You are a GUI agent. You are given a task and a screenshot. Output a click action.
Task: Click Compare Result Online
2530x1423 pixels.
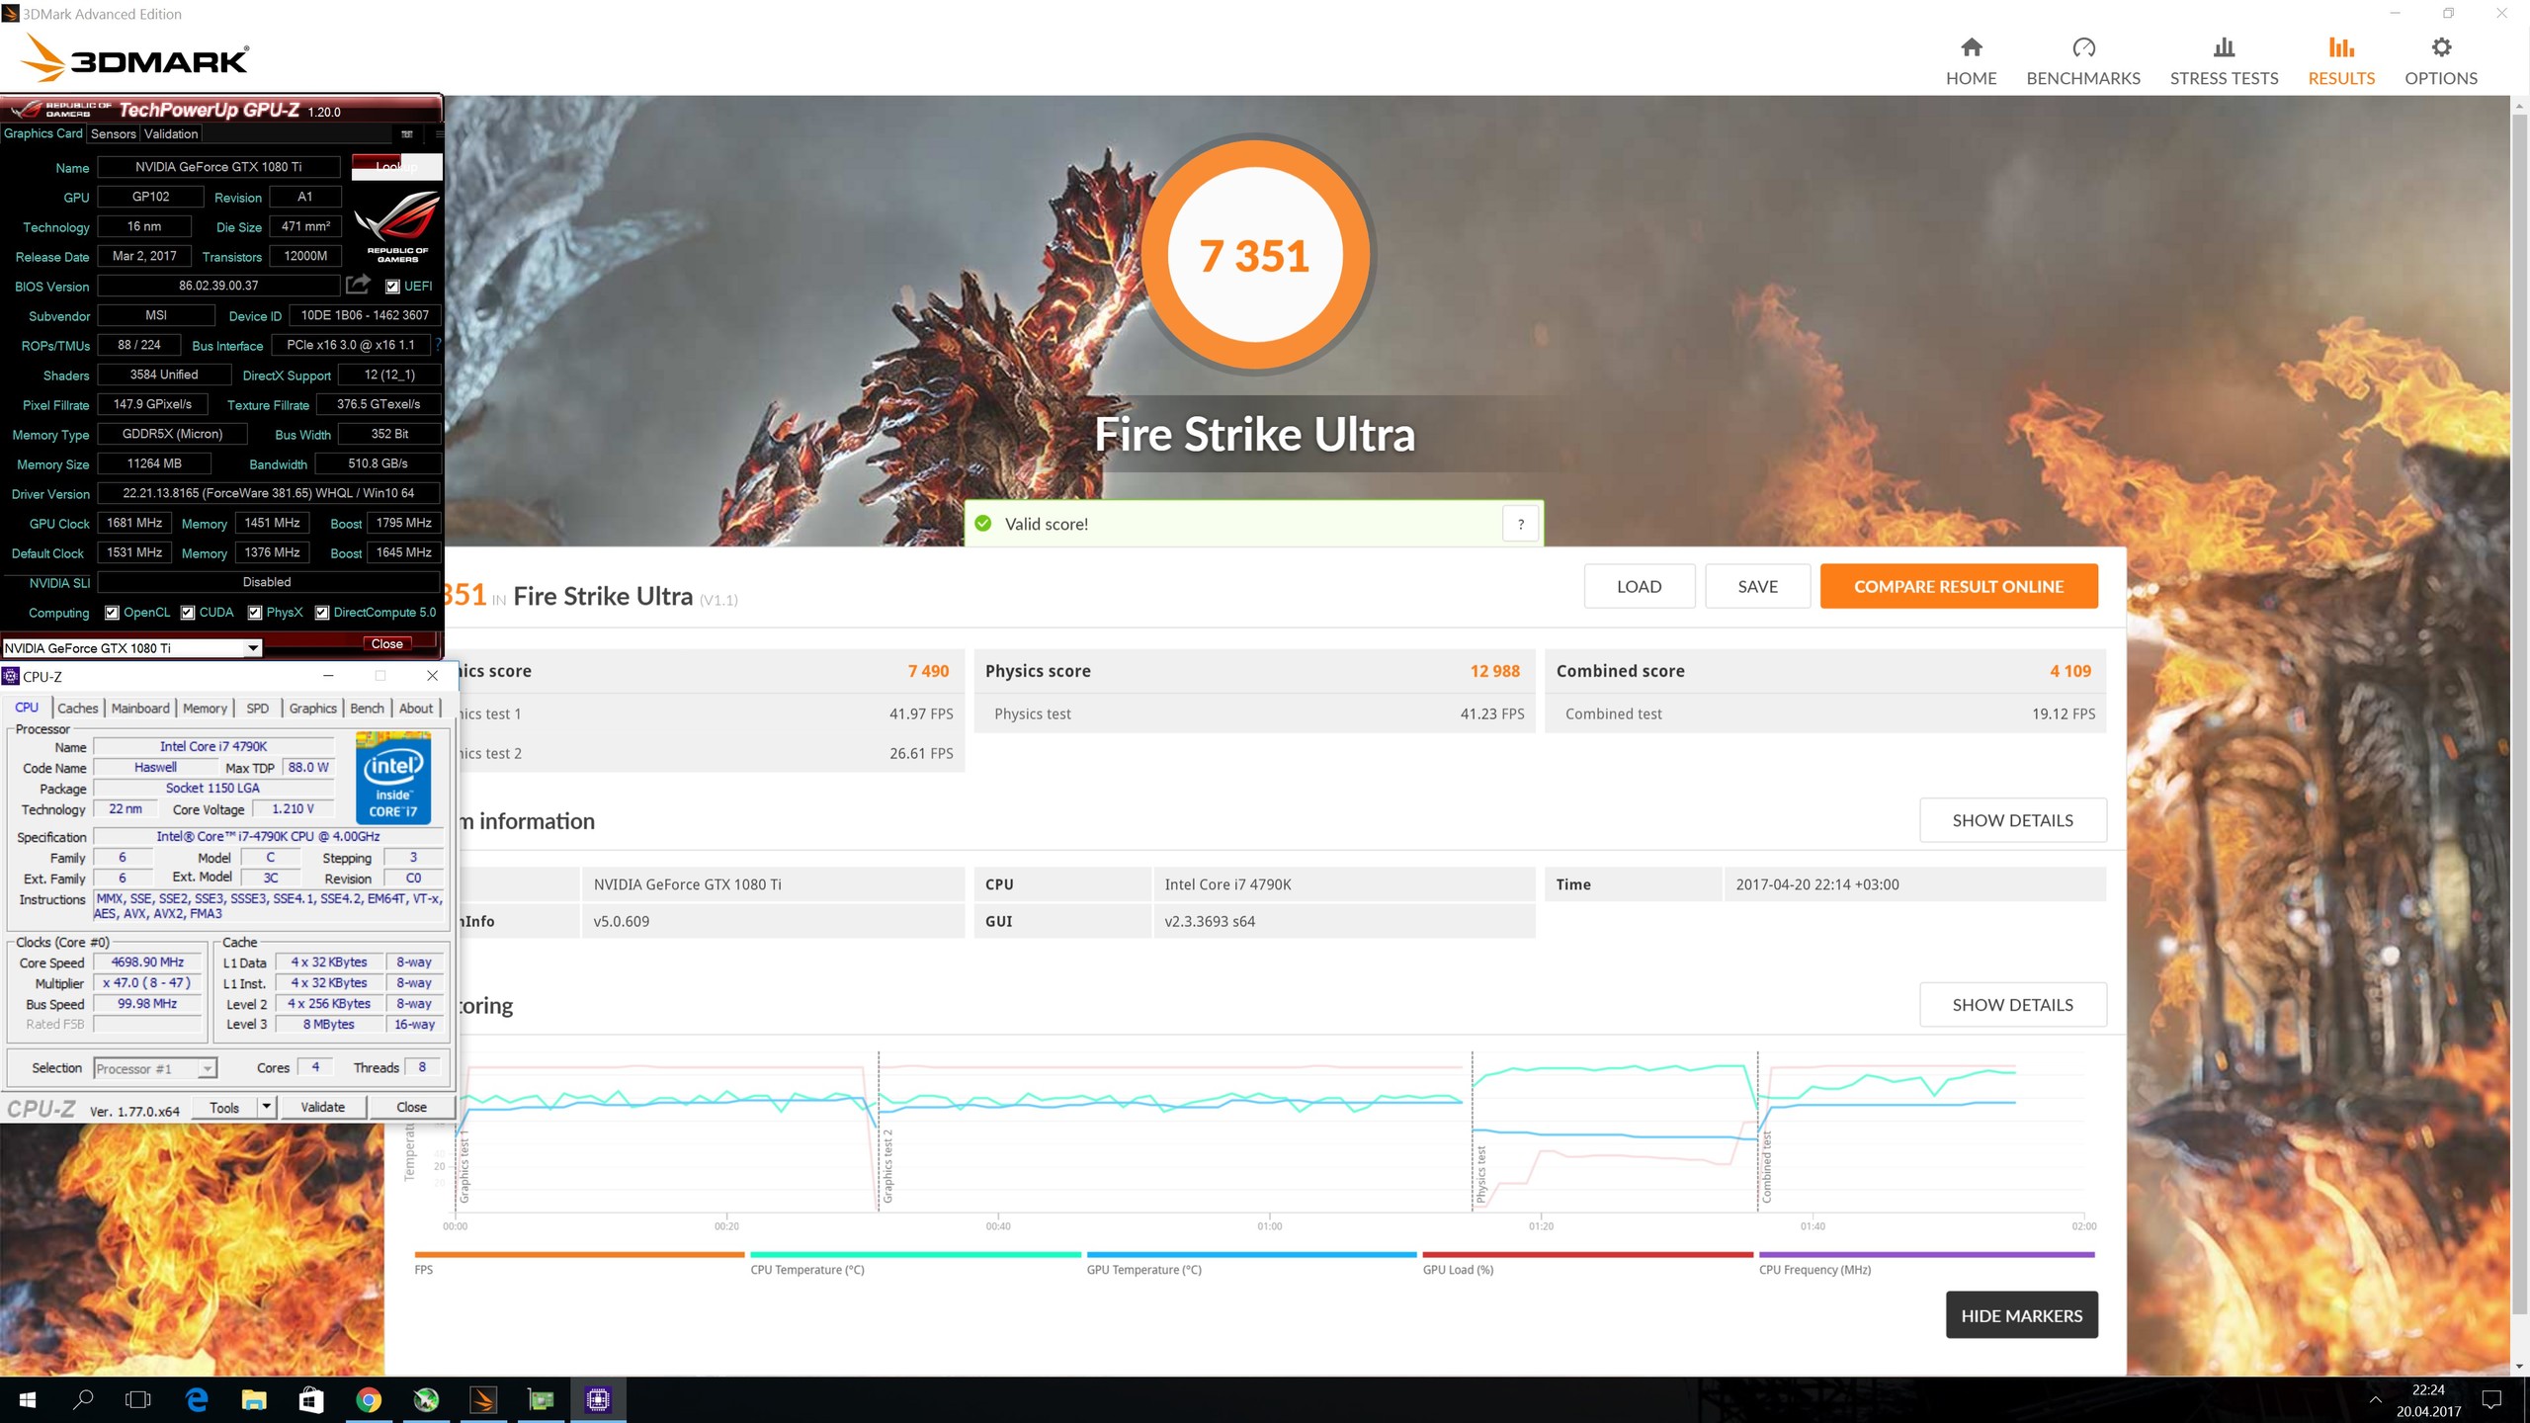coord(1959,586)
